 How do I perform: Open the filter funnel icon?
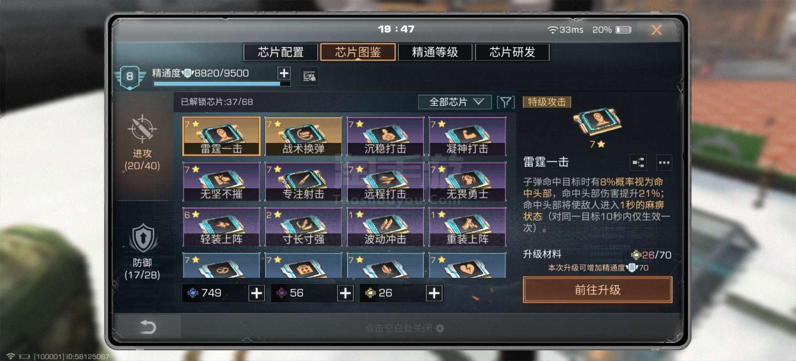pyautogui.click(x=506, y=102)
